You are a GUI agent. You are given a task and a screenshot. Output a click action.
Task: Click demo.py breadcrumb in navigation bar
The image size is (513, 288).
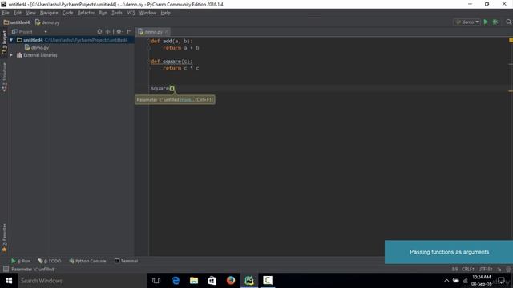[47, 22]
